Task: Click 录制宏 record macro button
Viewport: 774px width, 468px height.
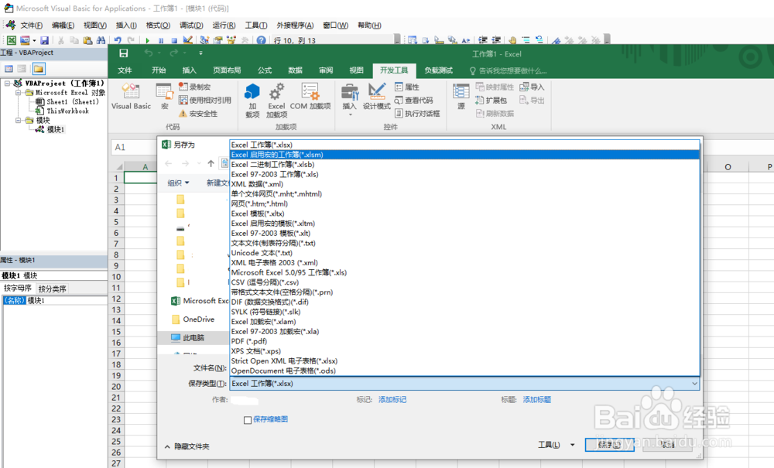Action: [195, 87]
